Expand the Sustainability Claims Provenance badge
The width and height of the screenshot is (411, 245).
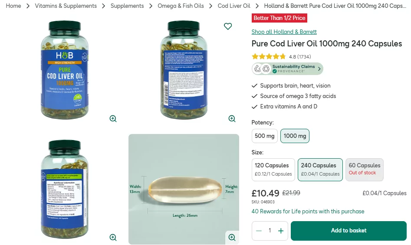(x=287, y=69)
